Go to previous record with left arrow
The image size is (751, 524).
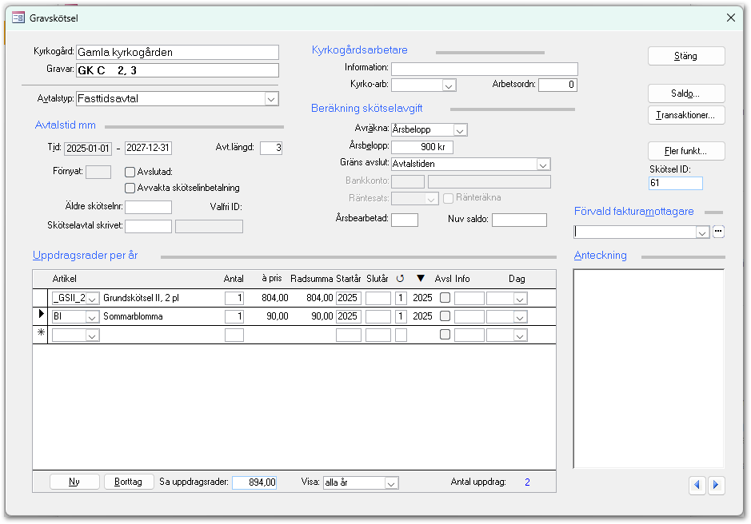point(697,485)
